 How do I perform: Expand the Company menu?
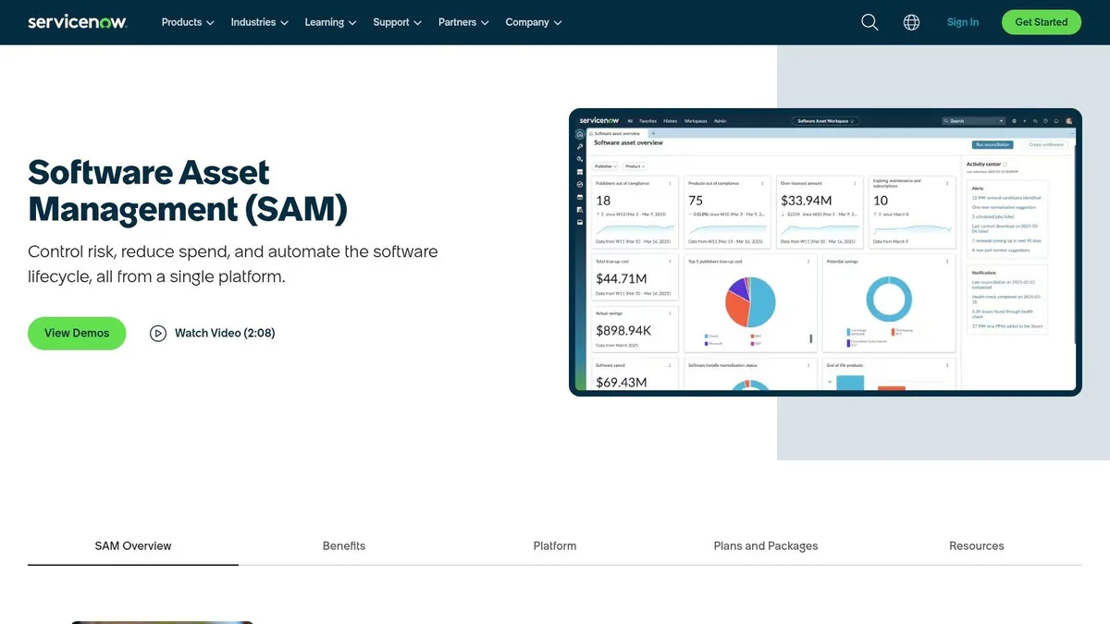(533, 22)
